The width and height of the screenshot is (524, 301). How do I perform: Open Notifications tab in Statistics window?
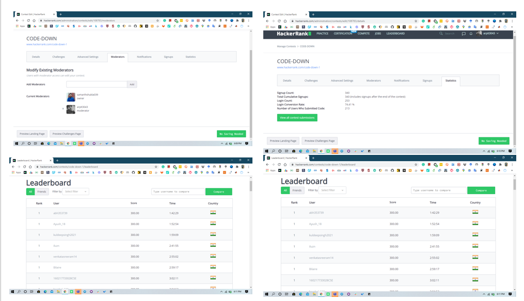tap(401, 81)
